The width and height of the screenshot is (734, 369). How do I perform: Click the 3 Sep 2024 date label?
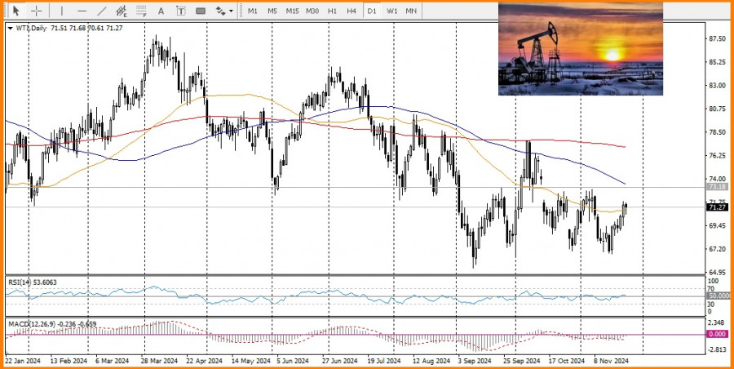click(x=474, y=361)
